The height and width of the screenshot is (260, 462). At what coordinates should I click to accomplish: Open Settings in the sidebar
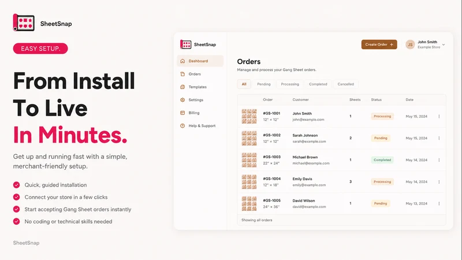click(196, 100)
